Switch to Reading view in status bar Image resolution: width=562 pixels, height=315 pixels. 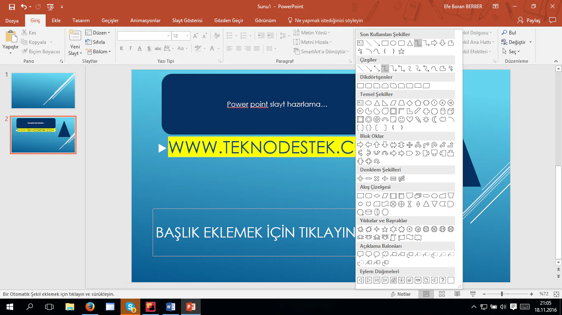(457, 294)
